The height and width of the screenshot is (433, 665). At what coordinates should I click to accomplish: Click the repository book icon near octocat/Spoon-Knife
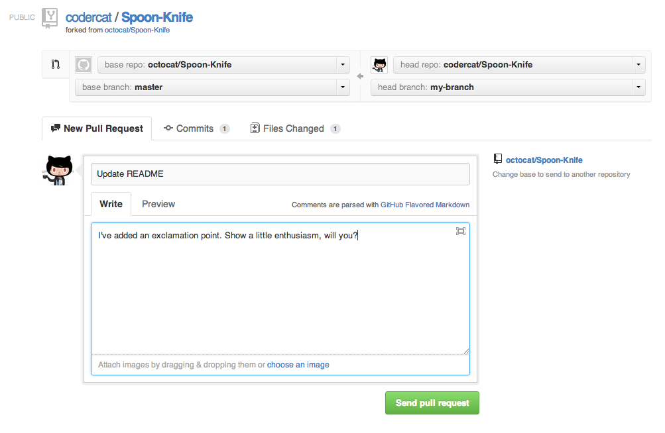(x=498, y=159)
